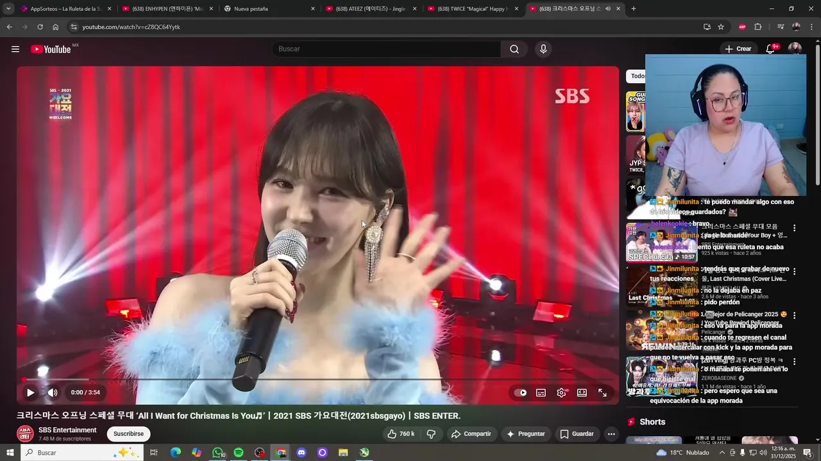Dislike the video with the thumbs-down icon

point(431,433)
